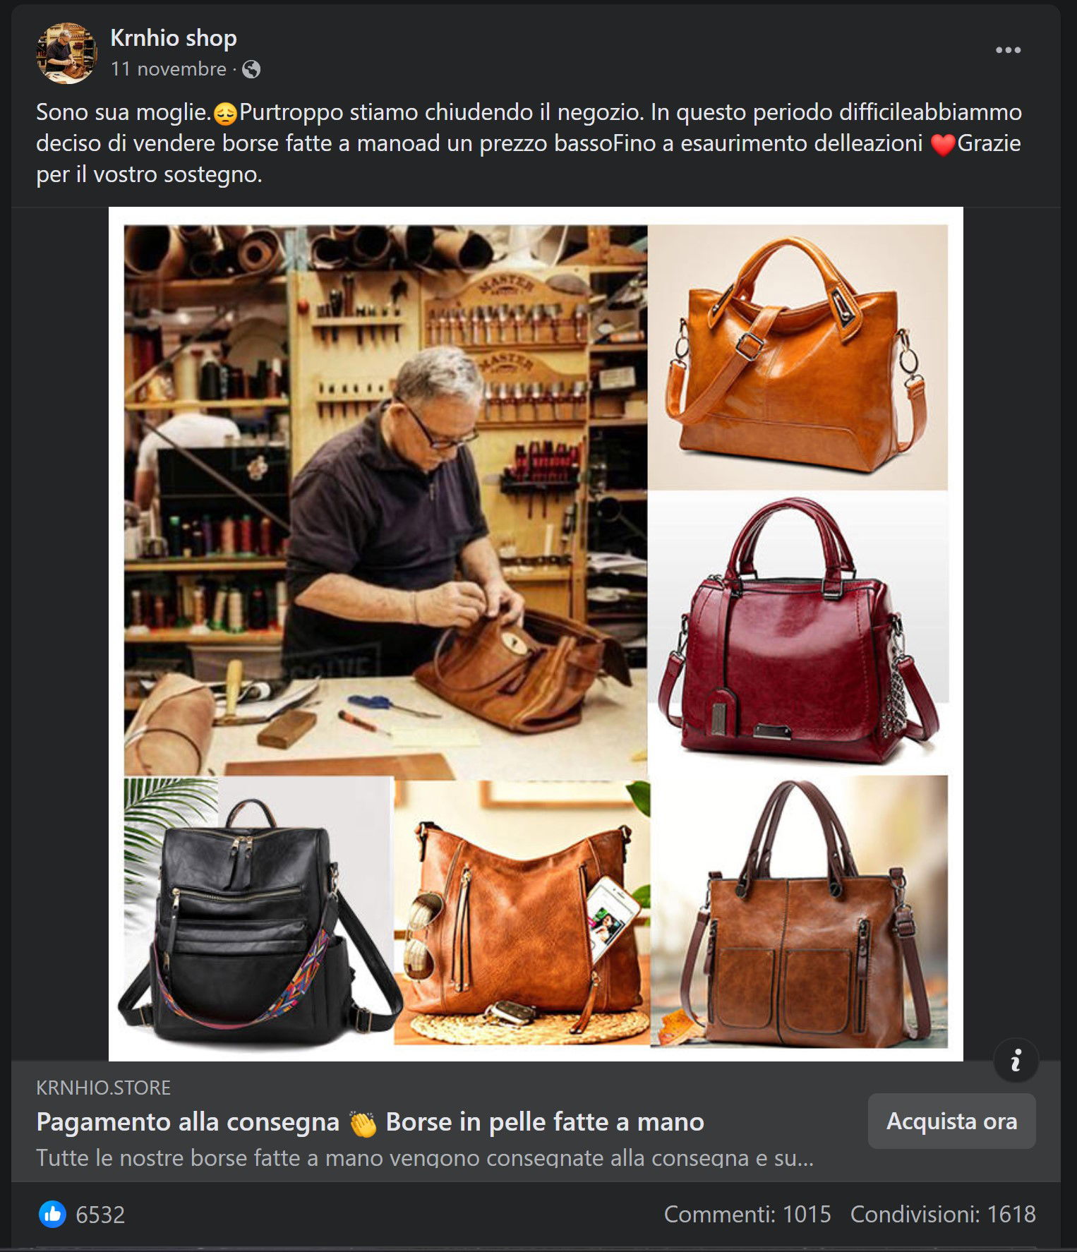Screen dimensions: 1077x1252
Task: Click the Acquista ora button
Action: 951,1121
